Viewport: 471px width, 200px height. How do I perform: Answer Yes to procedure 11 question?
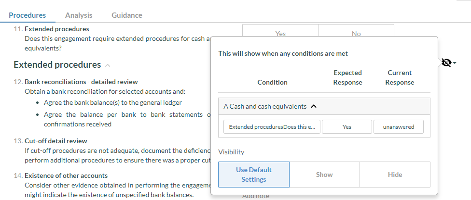(x=280, y=33)
